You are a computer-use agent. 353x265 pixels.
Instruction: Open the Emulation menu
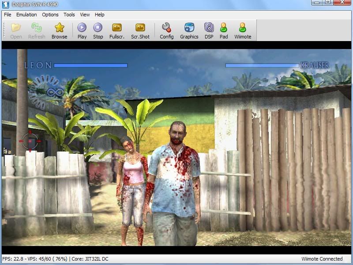[26, 15]
